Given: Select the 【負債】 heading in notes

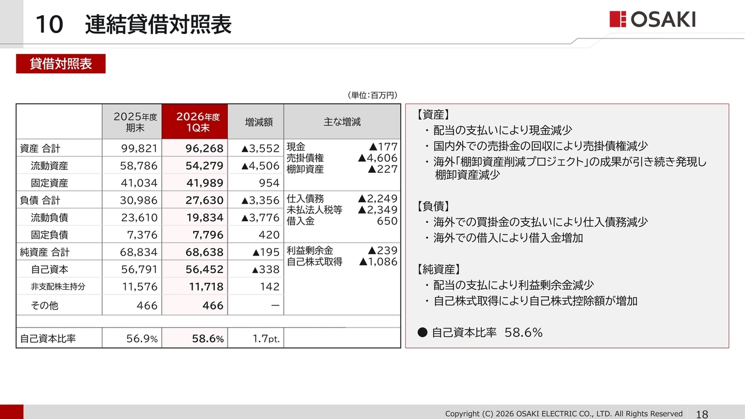Looking at the screenshot, I should (x=434, y=206).
